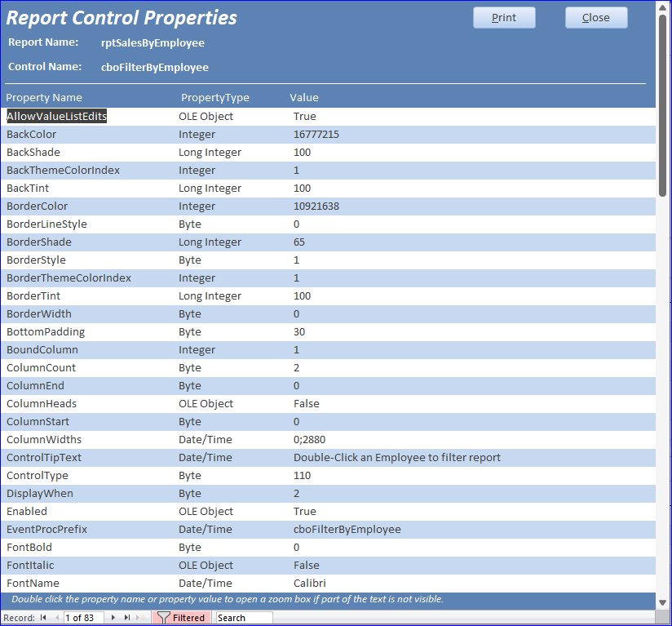Click the vertical scrollbar down arrow
Screen dimensions: 672x626
[662, 602]
